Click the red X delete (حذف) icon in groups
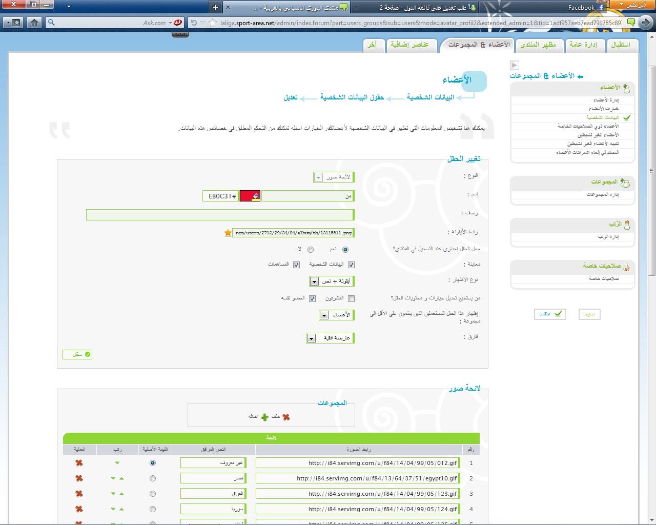The width and height of the screenshot is (656, 525). coord(286,417)
